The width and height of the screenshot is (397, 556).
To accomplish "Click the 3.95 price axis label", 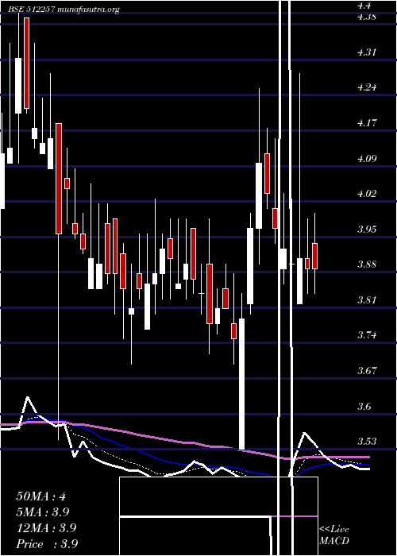I will click(x=367, y=229).
